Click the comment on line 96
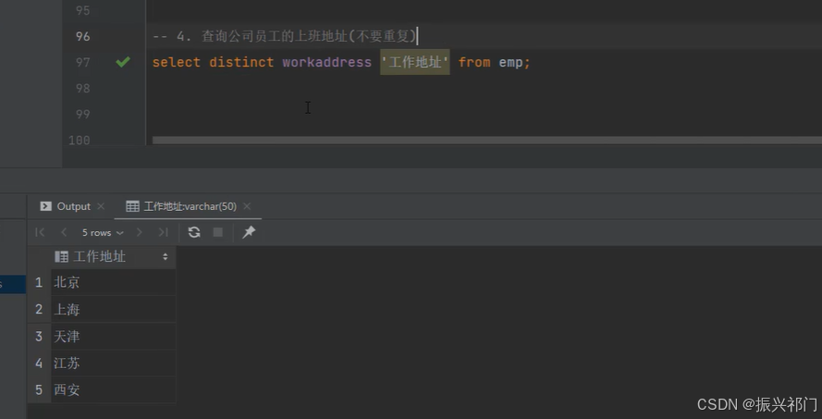 click(x=285, y=36)
